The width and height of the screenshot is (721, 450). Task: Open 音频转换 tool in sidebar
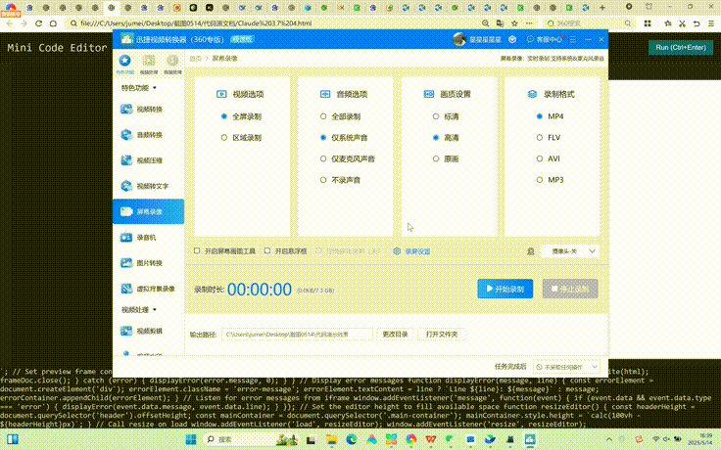[148, 134]
